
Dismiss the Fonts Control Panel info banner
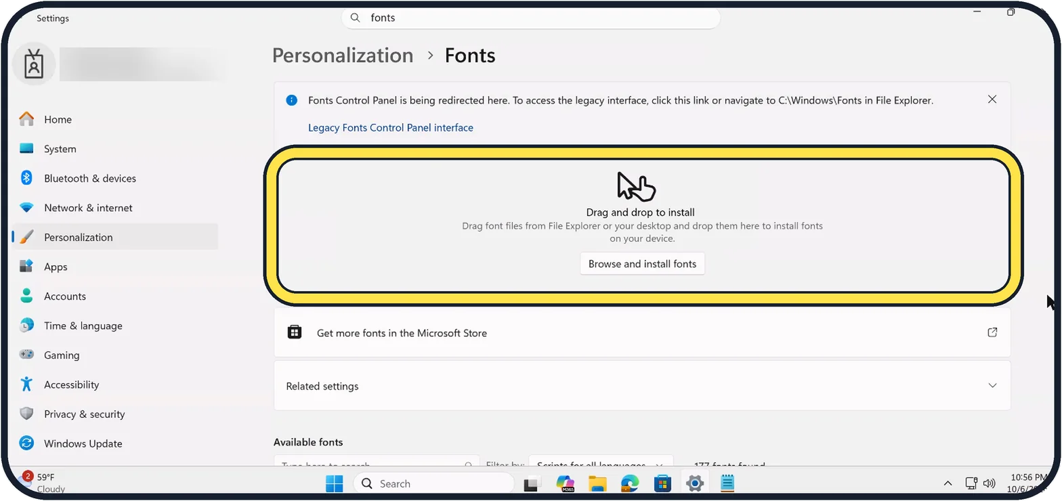992,100
